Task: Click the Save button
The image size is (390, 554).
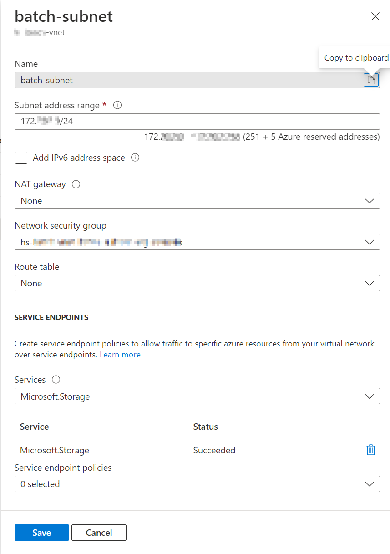Action: [41, 533]
